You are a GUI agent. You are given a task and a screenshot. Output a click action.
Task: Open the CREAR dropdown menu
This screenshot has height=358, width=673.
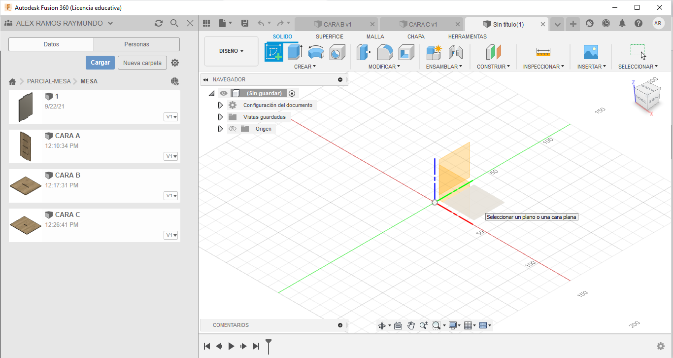pyautogui.click(x=305, y=67)
